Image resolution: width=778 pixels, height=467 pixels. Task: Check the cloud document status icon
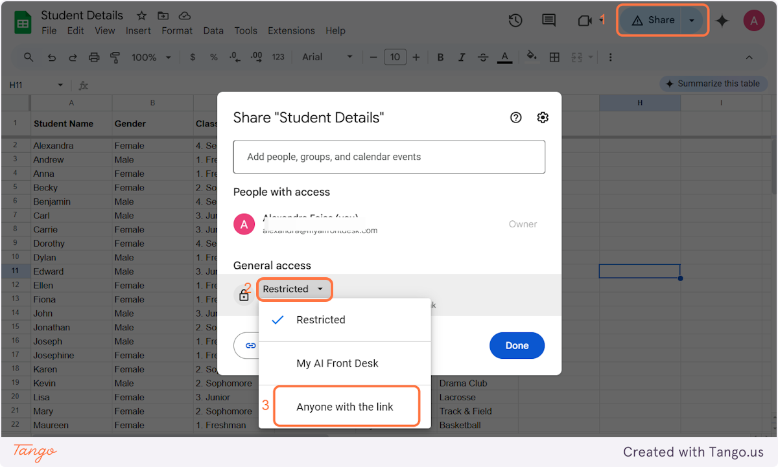(x=185, y=15)
